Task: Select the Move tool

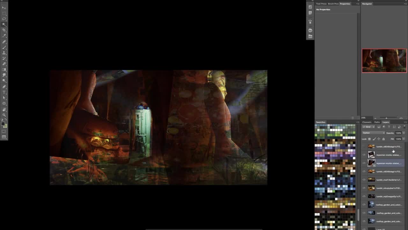Action: (4, 8)
